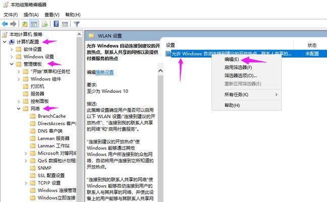
Task: Expand the Windows 设置 tree node
Action: tap(12, 57)
